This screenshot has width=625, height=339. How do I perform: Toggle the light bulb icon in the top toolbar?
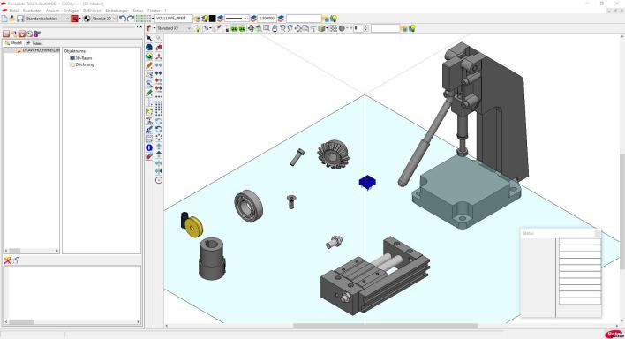(x=334, y=19)
